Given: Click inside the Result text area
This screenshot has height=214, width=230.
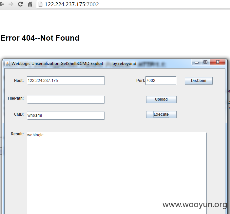Looking at the screenshot, I should pyautogui.click(x=117, y=173).
